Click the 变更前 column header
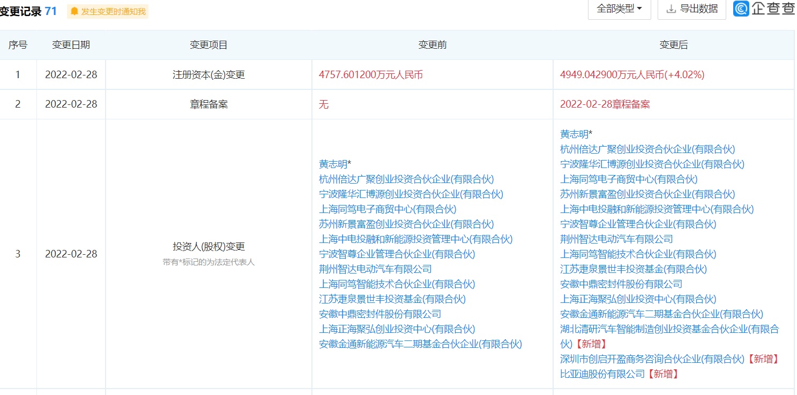 click(x=432, y=45)
